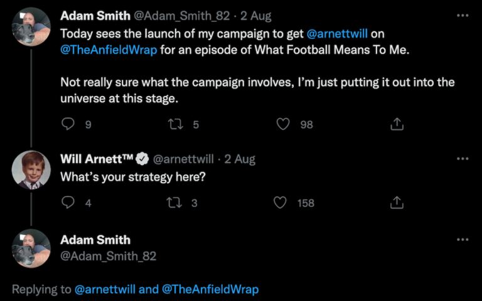482x301 pixels.
Task: Open @TheAnfieldWrap link in Replying to line
Action: pyautogui.click(x=210, y=289)
